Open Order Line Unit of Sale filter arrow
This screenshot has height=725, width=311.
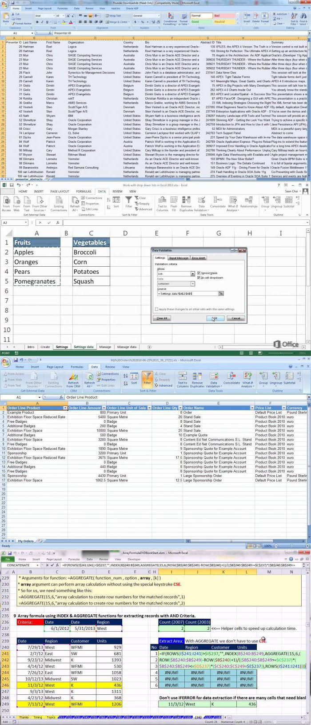[149, 408]
